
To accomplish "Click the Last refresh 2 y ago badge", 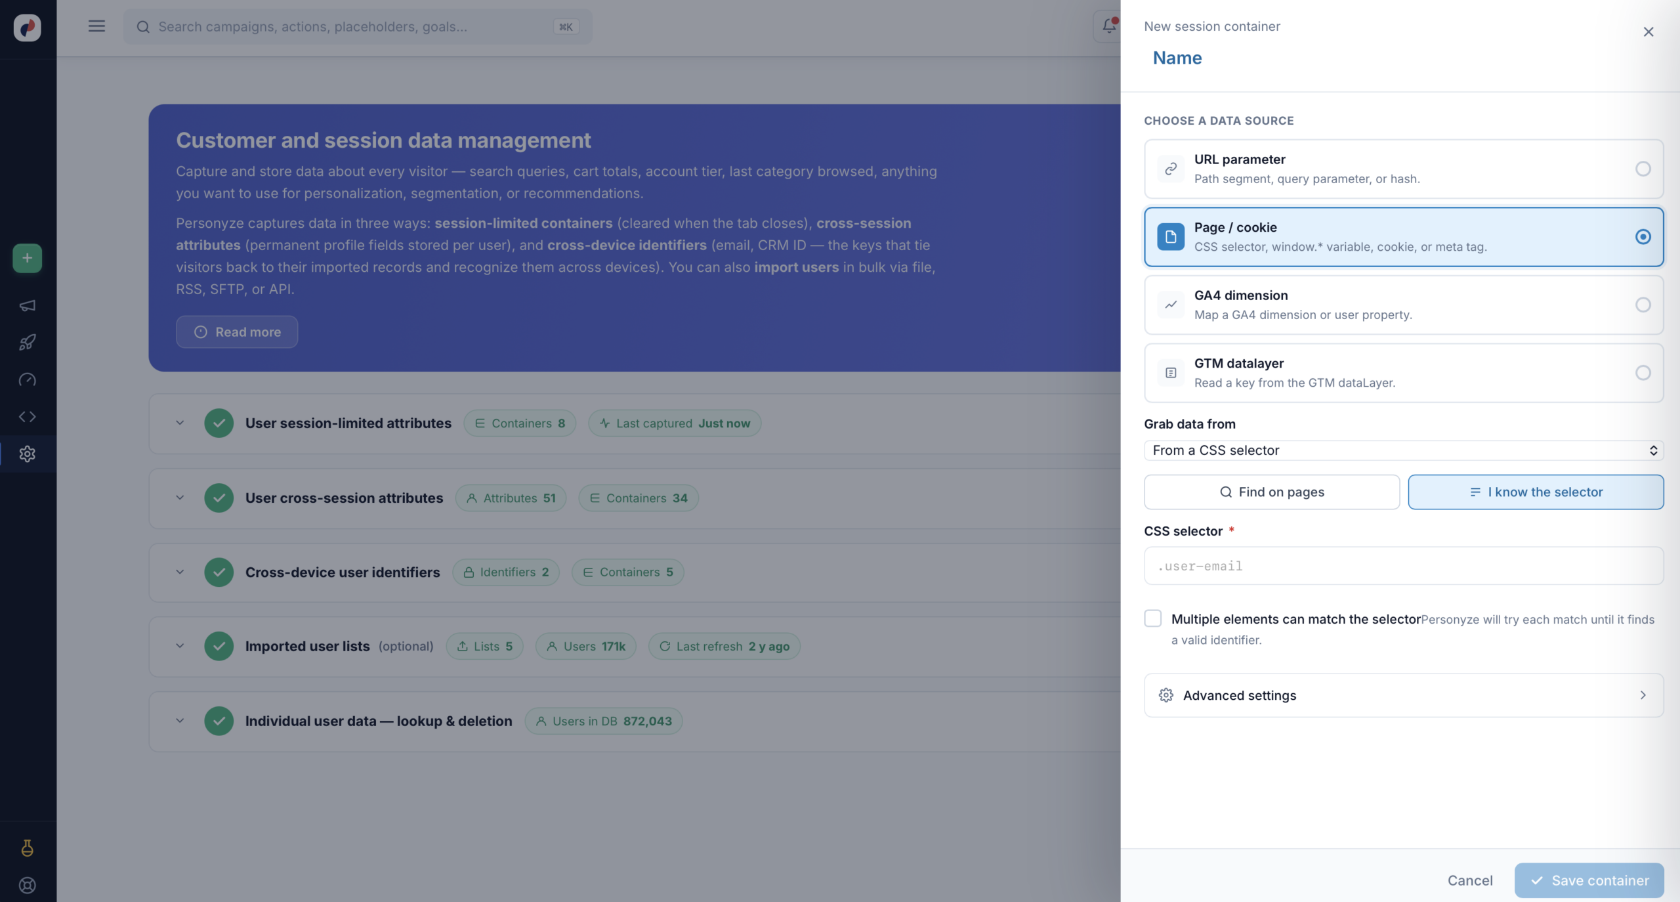I will click(724, 647).
